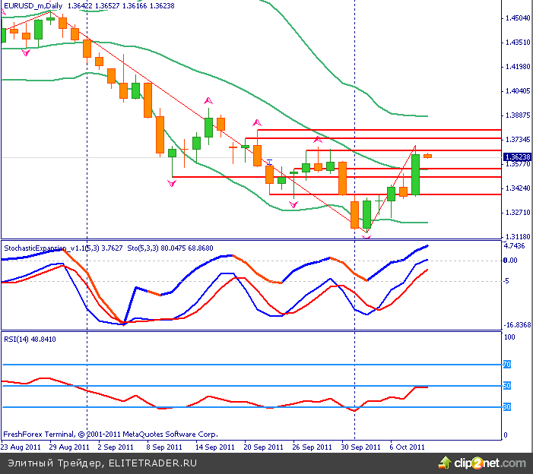Select the pink down-fractal arrow below the 22 Sep candle
The height and width of the screenshot is (474, 533).
293,204
